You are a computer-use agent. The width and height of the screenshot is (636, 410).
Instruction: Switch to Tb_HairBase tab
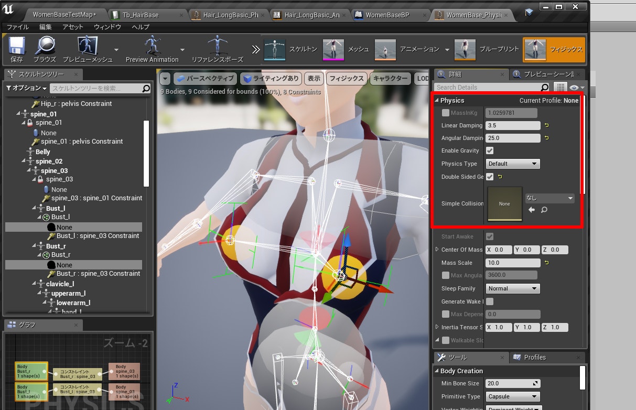[x=147, y=15]
